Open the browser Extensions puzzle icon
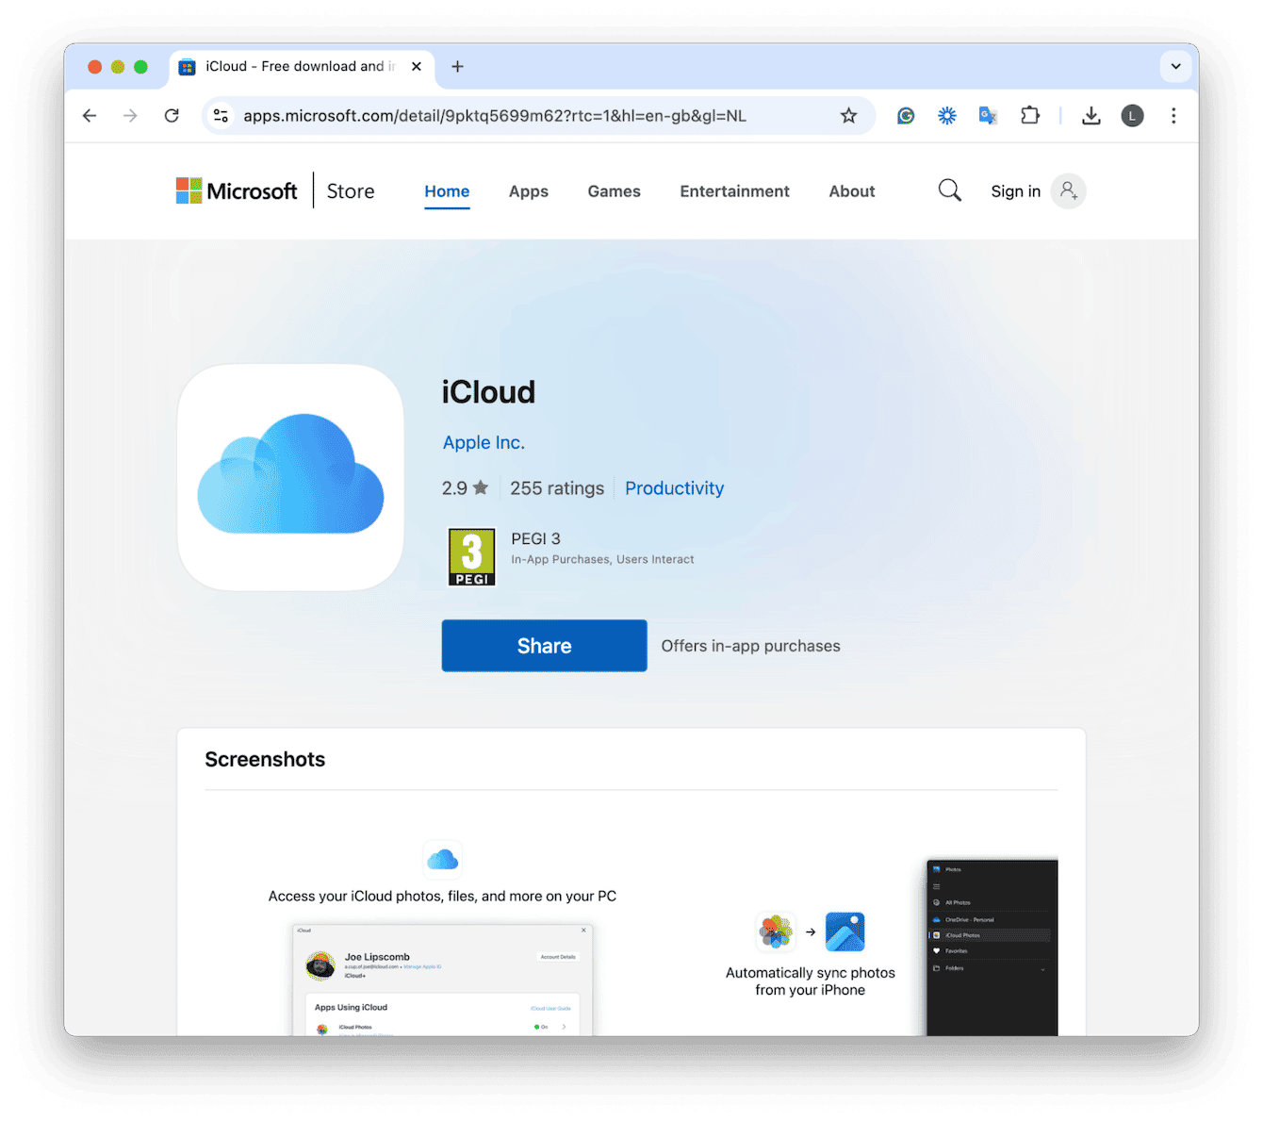 [x=1029, y=115]
